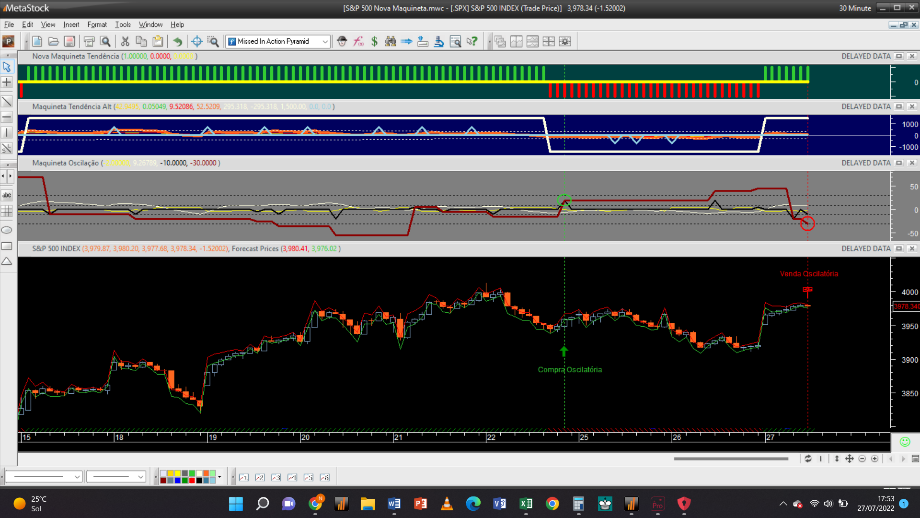Screen dimensions: 920x518
Task: Click the zoom-out minus button on chart bar
Action: click(862, 459)
